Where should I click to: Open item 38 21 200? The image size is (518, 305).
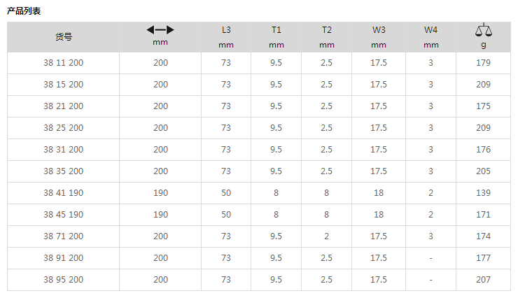pyautogui.click(x=64, y=106)
